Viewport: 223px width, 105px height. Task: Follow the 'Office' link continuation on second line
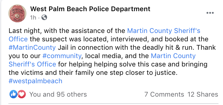[x=18, y=39]
